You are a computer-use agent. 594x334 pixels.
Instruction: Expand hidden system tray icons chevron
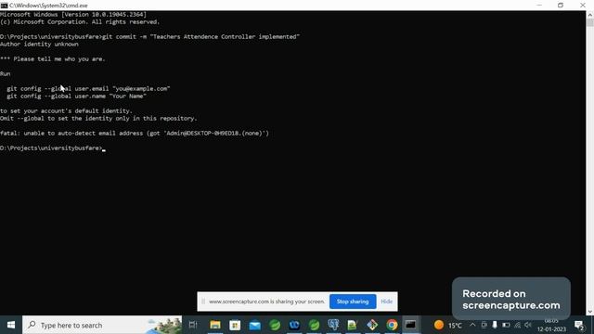click(x=472, y=325)
